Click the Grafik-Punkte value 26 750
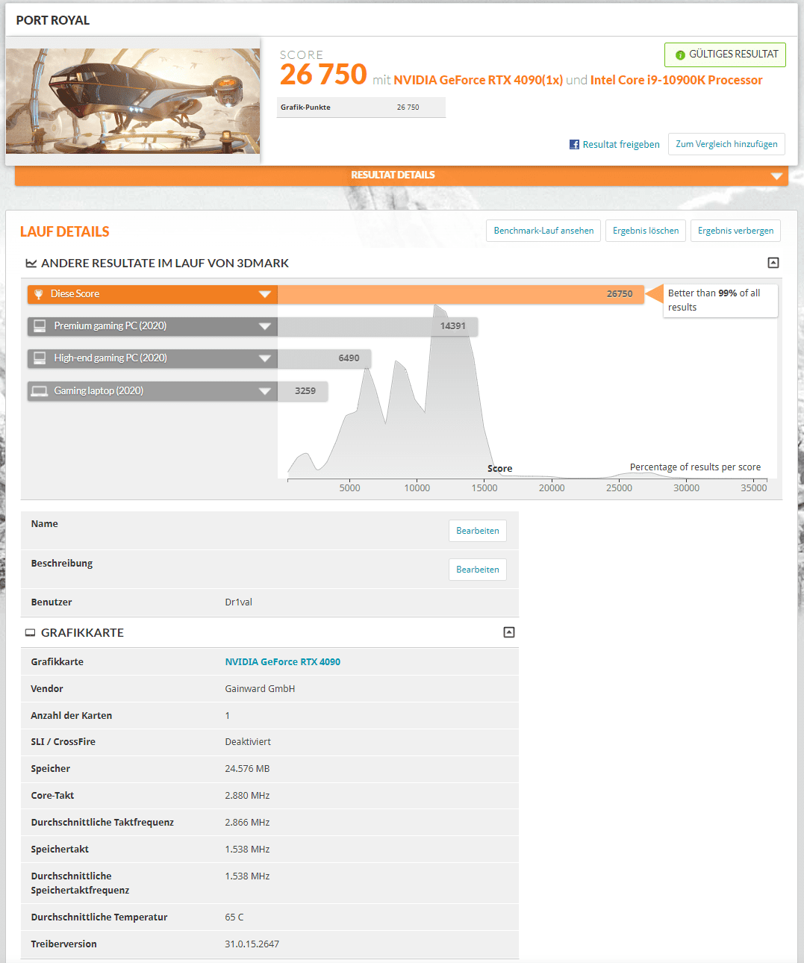Image resolution: width=804 pixels, height=963 pixels. (x=408, y=107)
